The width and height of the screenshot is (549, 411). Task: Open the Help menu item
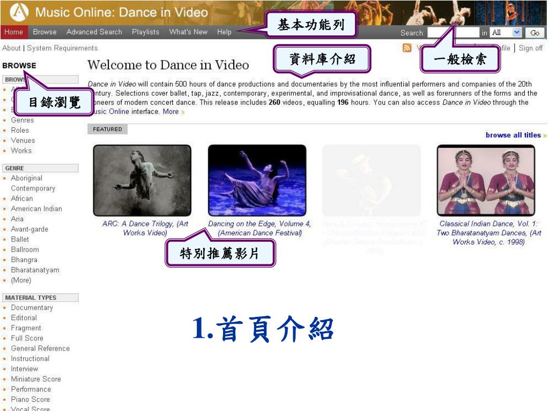(x=224, y=32)
